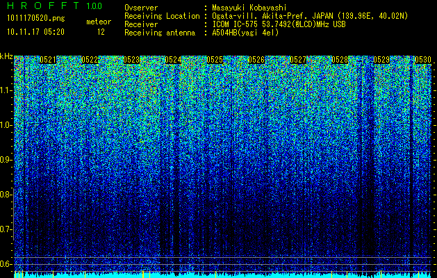The height and width of the screenshot is (278, 437).
Task: Select the A504HB(yagi 4el) antenna value
Action: 245,33
